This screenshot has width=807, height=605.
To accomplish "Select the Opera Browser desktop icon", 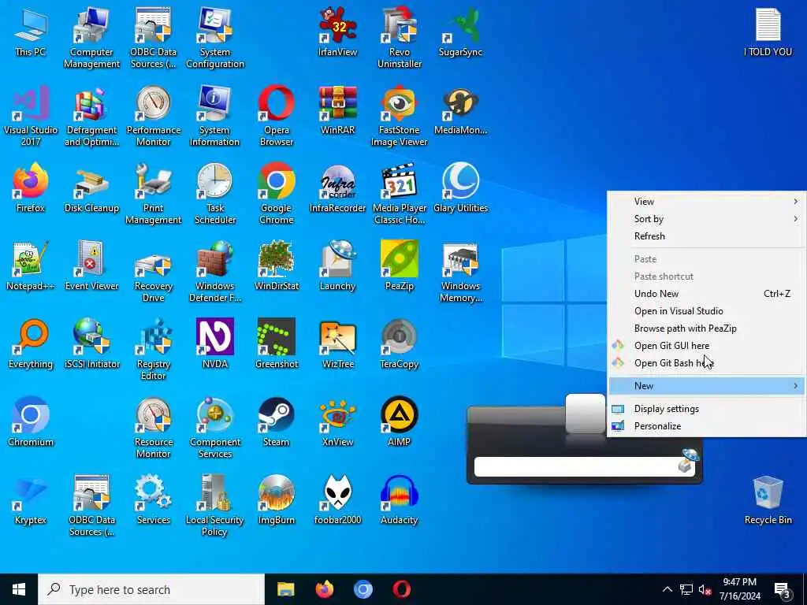I will (277, 115).
